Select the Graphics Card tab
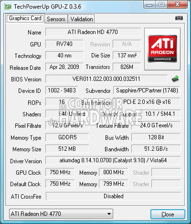 point(25,18)
